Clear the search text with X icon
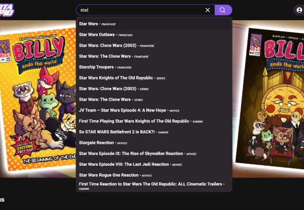Image resolution: width=304 pixels, height=210 pixels. point(207,10)
